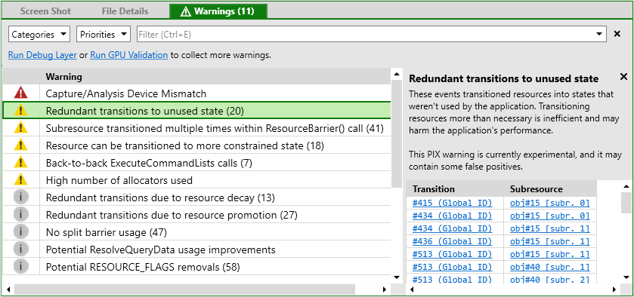Click transitions table vertical scrollbar down arrow

point(626,277)
